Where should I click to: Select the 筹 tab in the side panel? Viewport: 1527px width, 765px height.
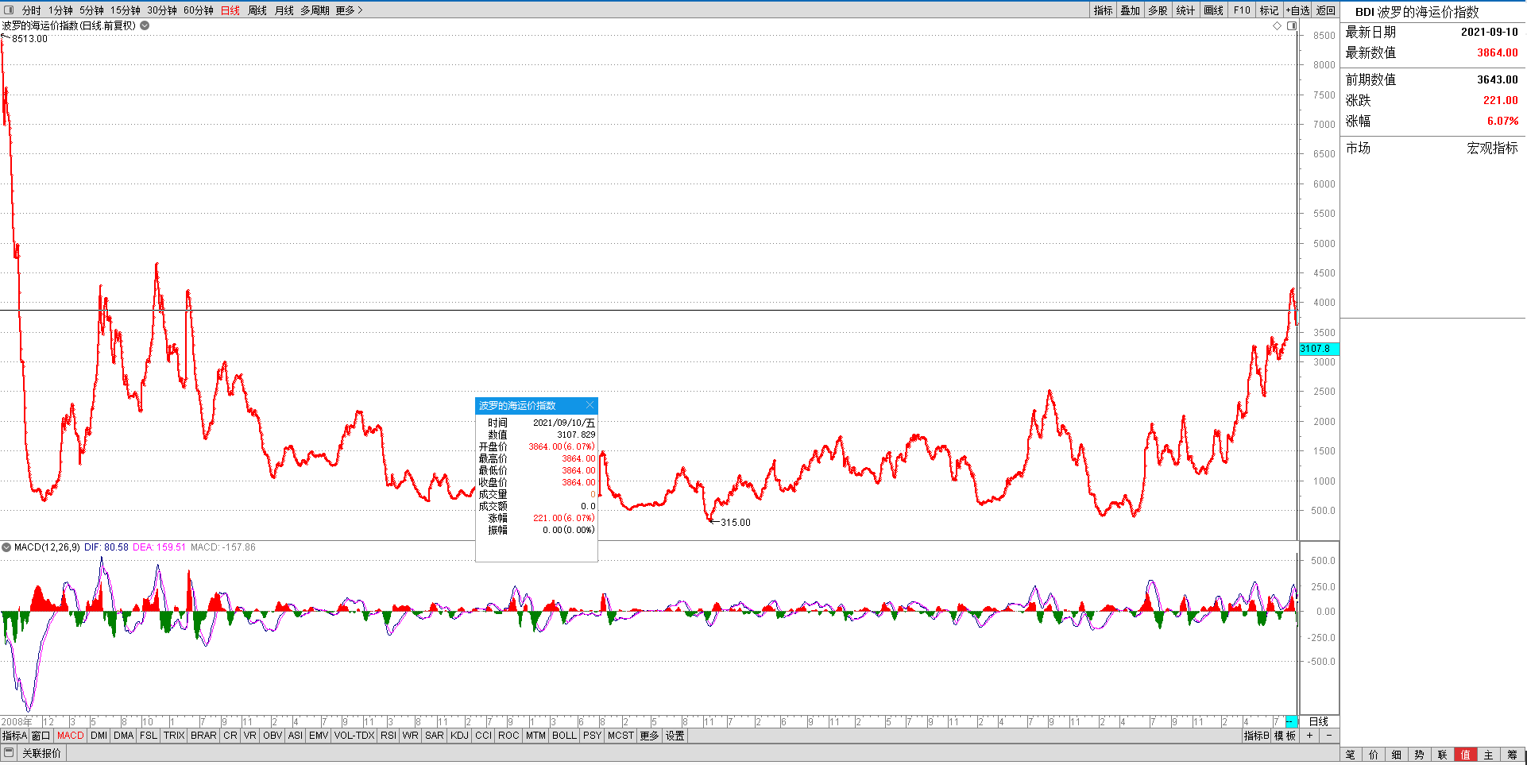[x=1512, y=755]
